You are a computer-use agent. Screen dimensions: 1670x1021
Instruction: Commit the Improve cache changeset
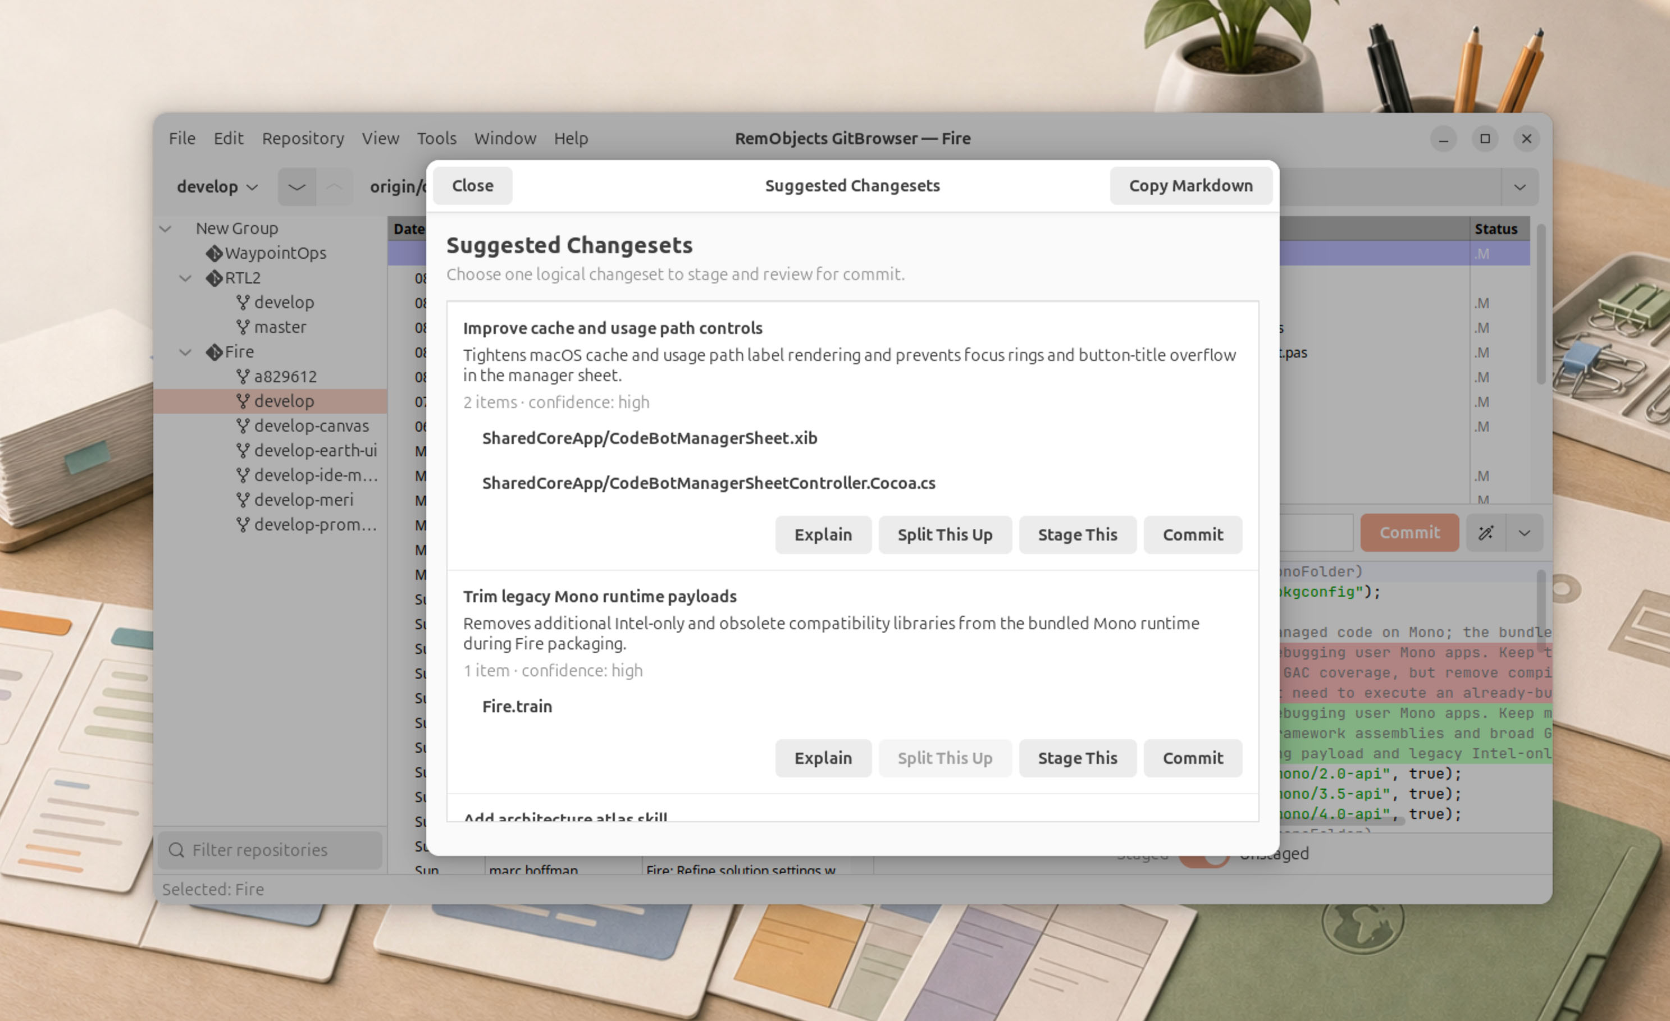click(x=1193, y=535)
